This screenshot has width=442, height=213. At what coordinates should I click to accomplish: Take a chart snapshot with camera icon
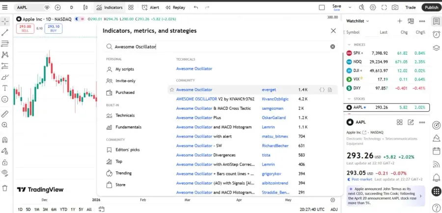click(395, 7)
